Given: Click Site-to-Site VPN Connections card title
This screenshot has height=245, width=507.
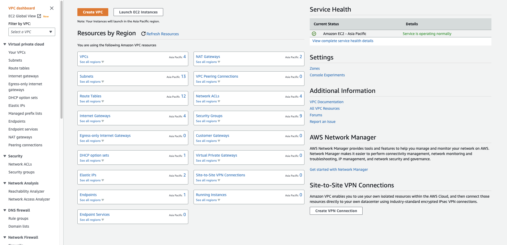Looking at the screenshot, I should 220,175.
